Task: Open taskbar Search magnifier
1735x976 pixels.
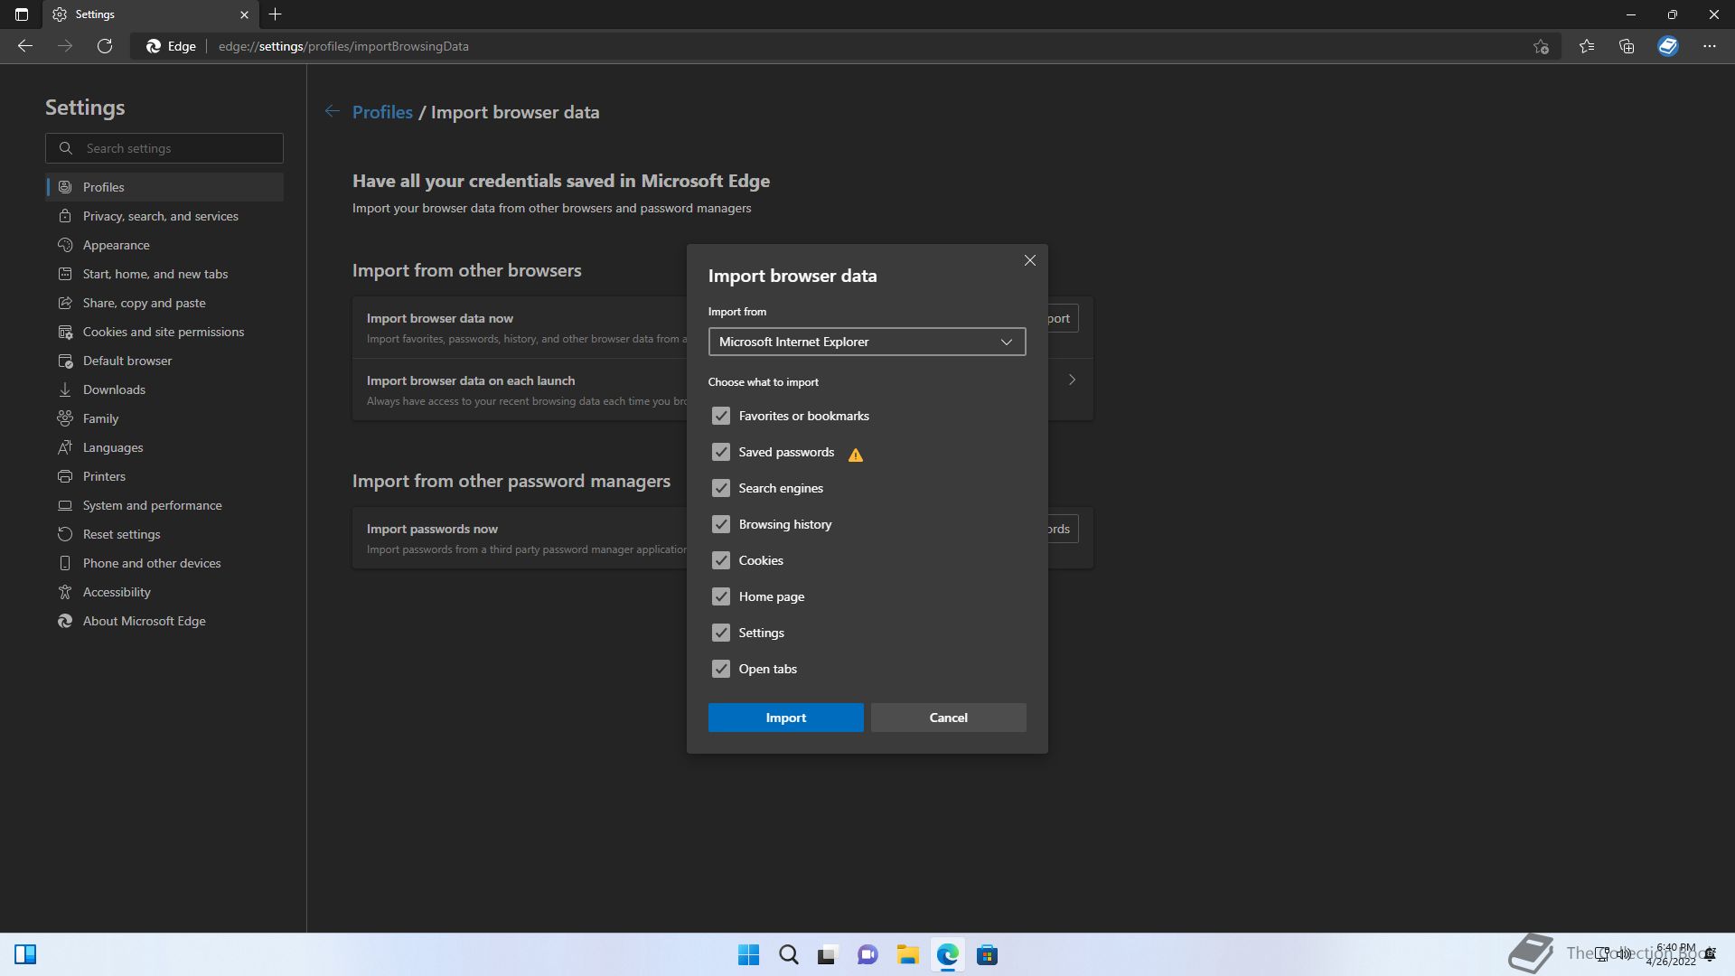Action: 789,954
